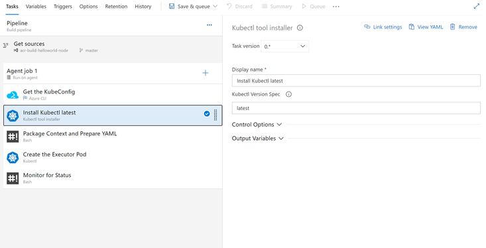The width and height of the screenshot is (486, 248).
Task: Toggle the Install Kubectl latest checkmark
Action: pos(207,114)
